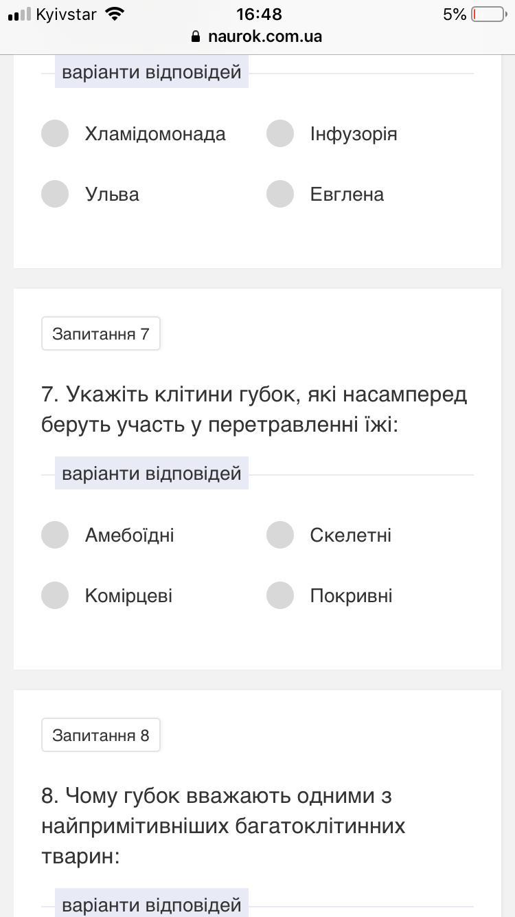Screen dimensions: 515x917
Task: Tap the 16:48 clock in status bar
Action: [x=259, y=14]
